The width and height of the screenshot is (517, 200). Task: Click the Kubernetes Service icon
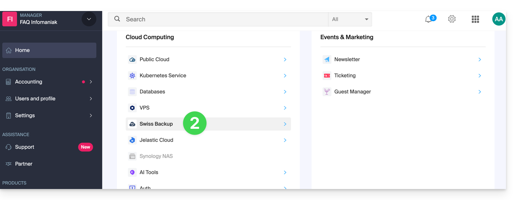click(132, 76)
